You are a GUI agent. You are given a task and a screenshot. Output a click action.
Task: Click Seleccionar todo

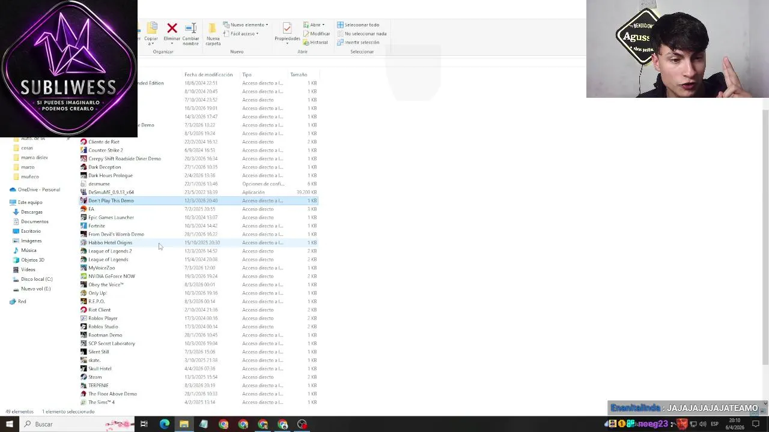pyautogui.click(x=358, y=25)
